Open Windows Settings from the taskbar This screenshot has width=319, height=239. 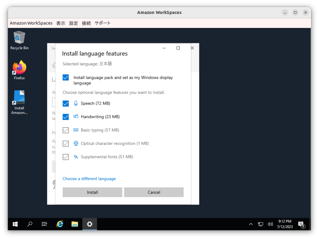coord(89,224)
